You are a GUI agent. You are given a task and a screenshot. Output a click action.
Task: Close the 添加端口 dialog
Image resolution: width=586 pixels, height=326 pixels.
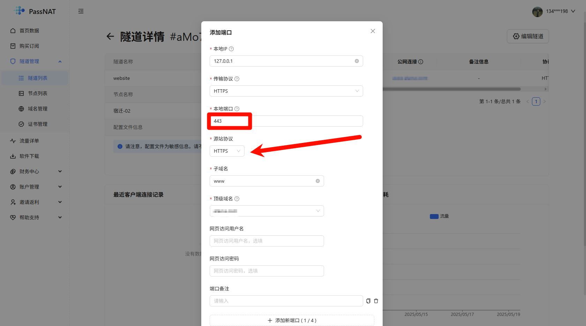(x=373, y=31)
